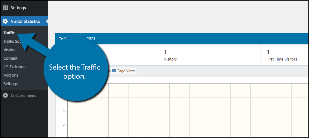Open the top Settings menu item

[18, 8]
